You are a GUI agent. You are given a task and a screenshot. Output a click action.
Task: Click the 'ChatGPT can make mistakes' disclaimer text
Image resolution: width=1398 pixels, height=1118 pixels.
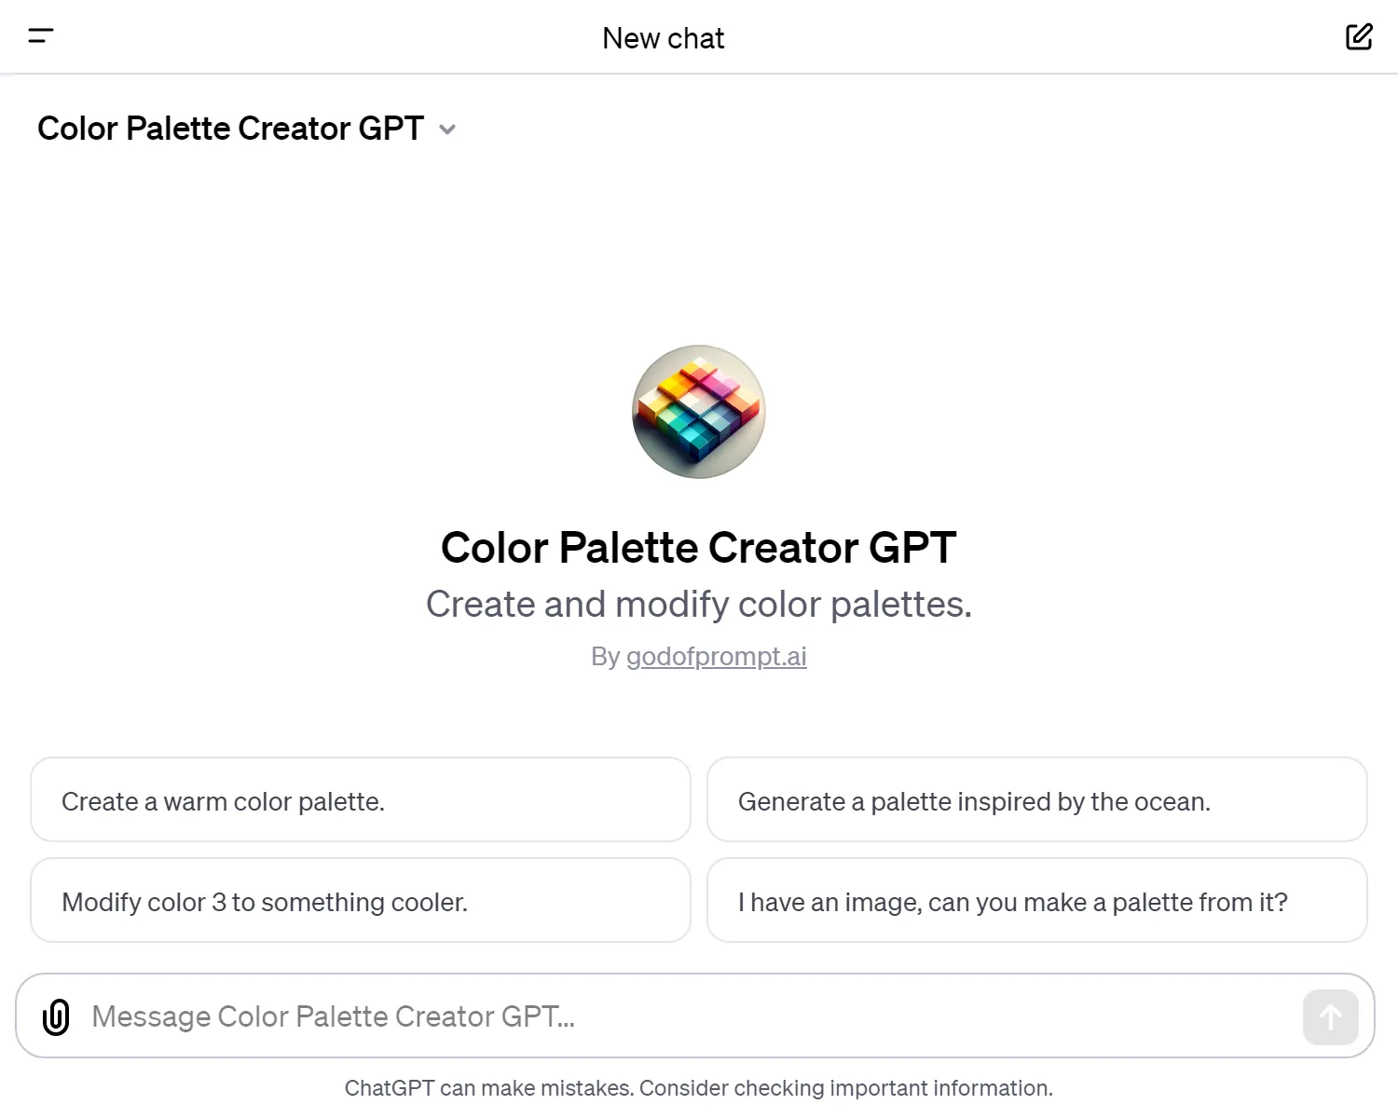698,1087
